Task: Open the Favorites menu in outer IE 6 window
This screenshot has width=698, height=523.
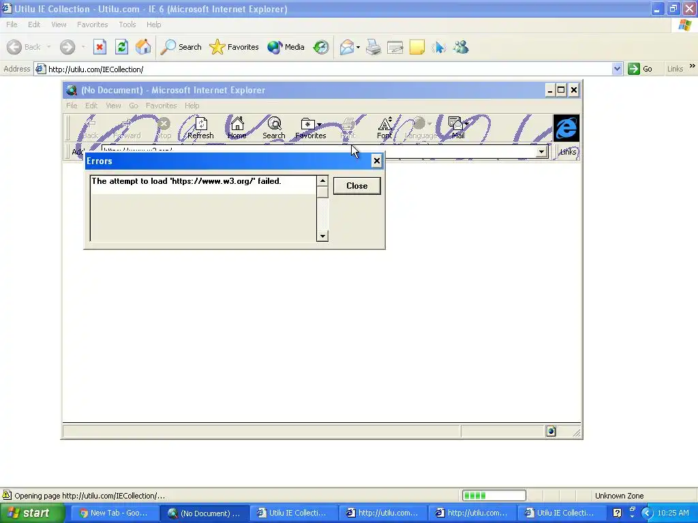Action: coord(92,25)
